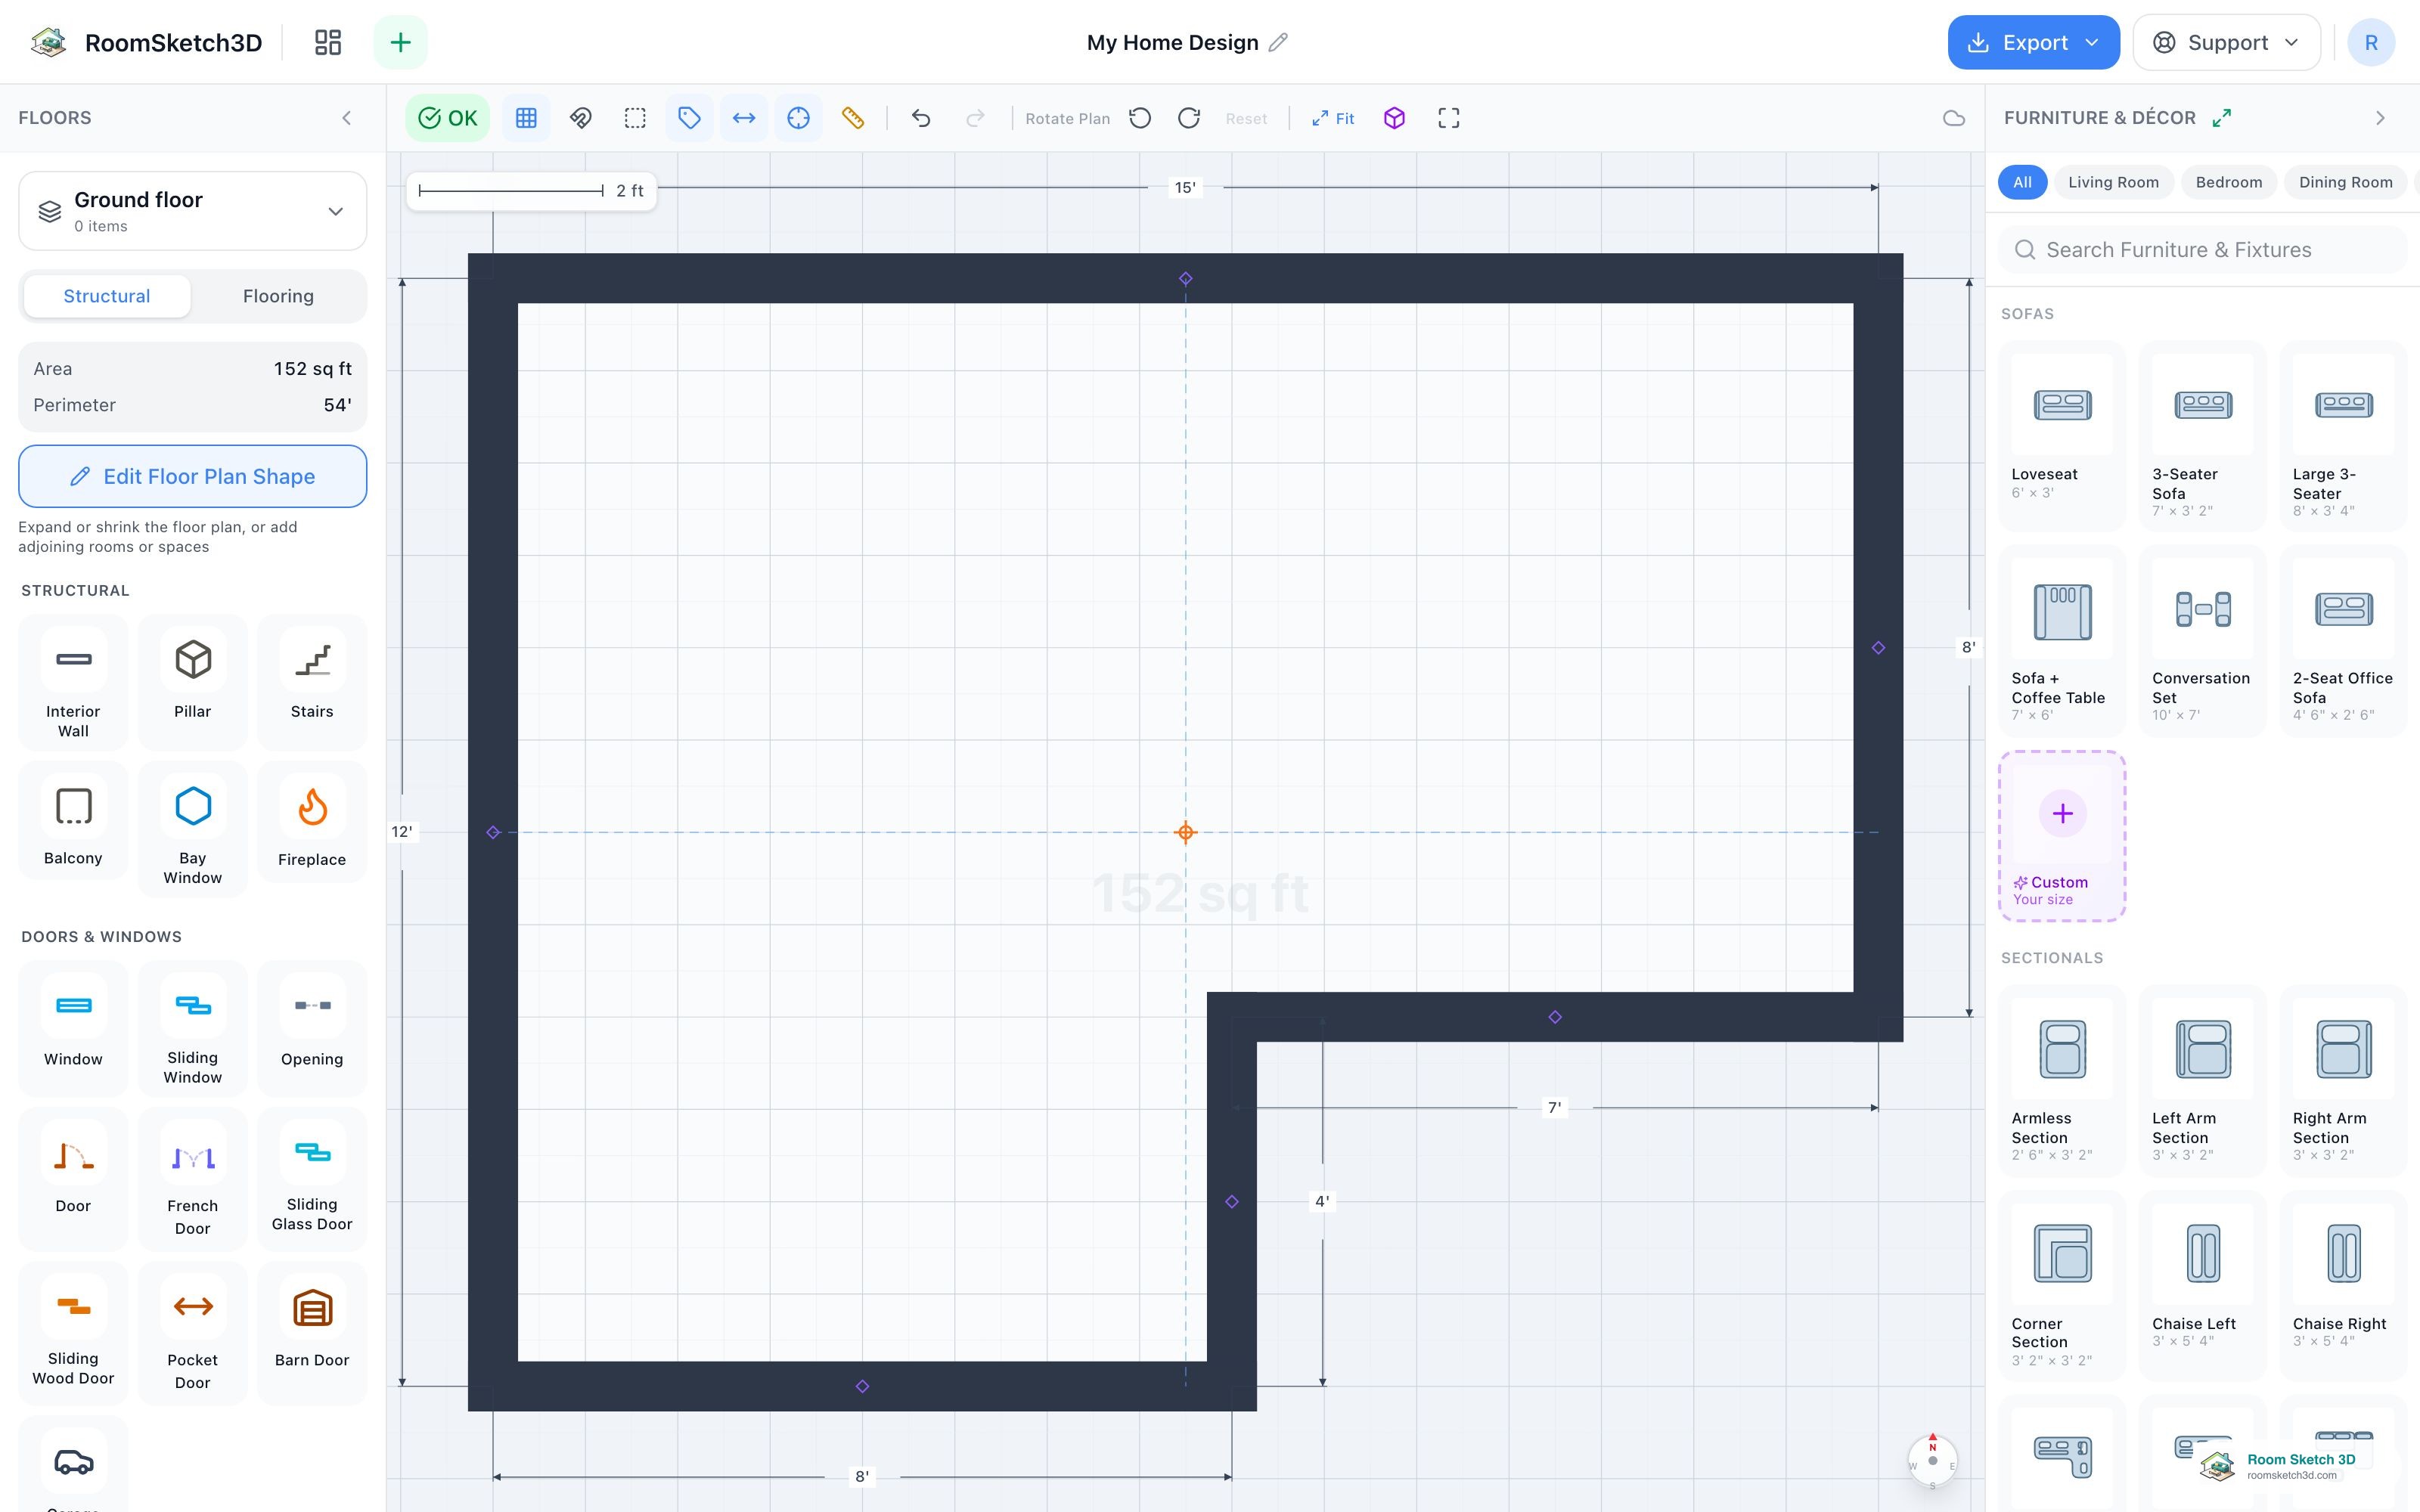Toggle the center crosshair tool

tap(798, 118)
